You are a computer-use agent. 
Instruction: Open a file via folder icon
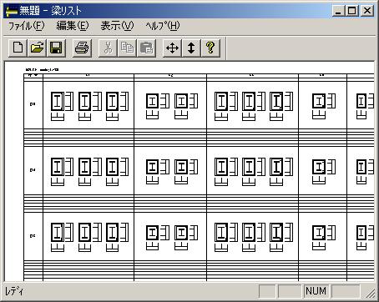(x=37, y=48)
